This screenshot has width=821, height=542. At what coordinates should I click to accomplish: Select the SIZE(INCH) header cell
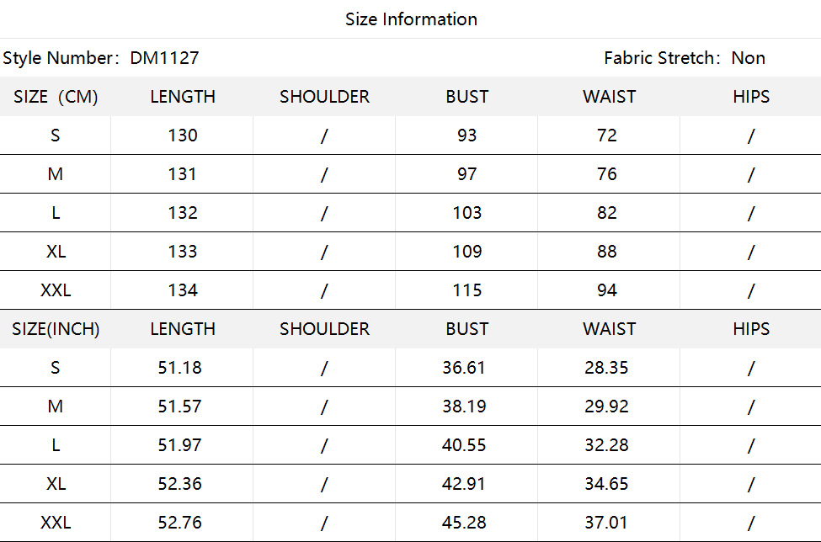point(56,329)
